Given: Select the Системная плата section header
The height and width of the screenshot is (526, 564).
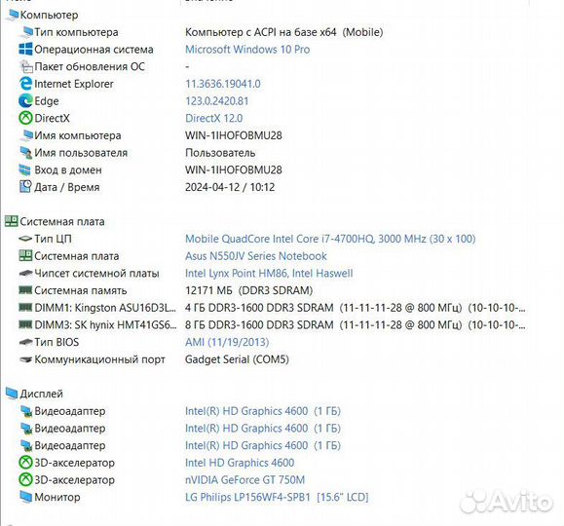Looking at the screenshot, I should (x=62, y=222).
